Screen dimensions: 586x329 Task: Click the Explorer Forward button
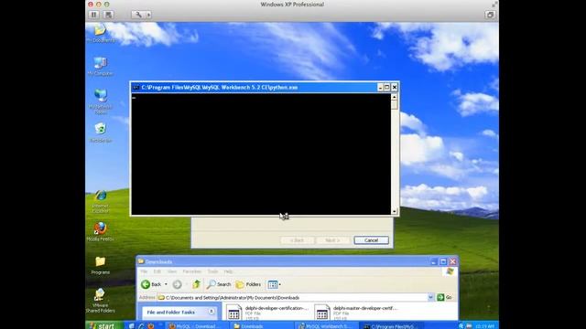[x=177, y=284]
